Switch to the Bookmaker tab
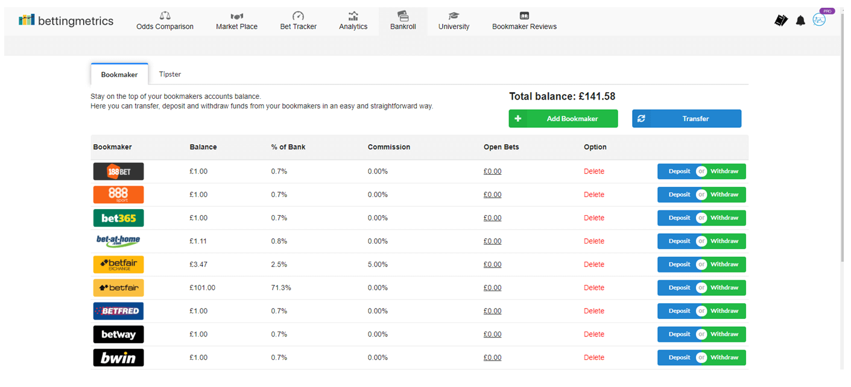This screenshot has width=851, height=387. click(119, 74)
